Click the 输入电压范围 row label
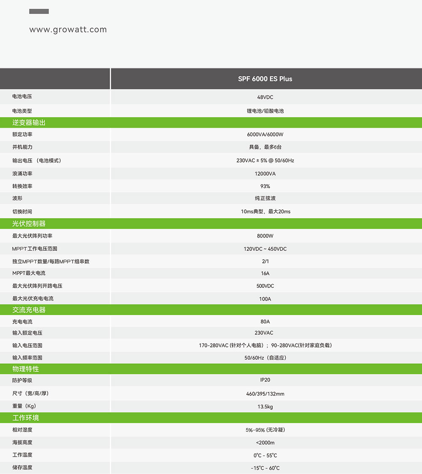This screenshot has width=422, height=474. (x=27, y=346)
